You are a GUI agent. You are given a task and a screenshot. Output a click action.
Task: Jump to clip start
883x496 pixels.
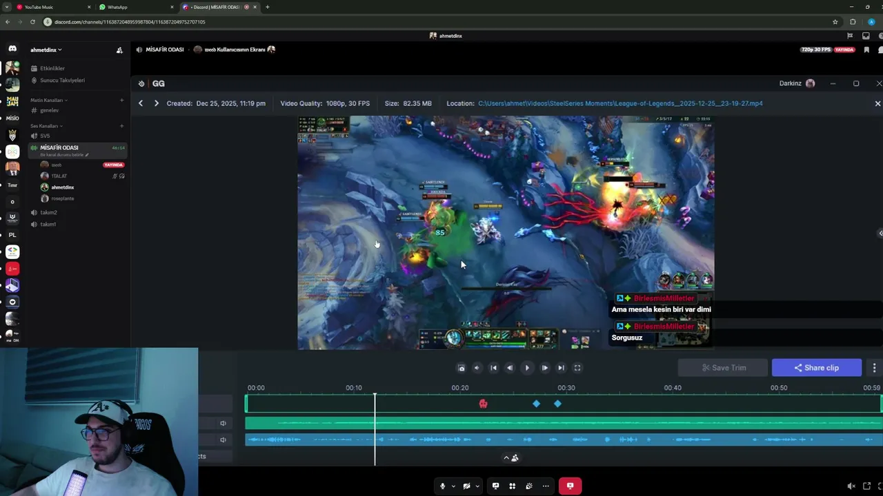coord(493,368)
